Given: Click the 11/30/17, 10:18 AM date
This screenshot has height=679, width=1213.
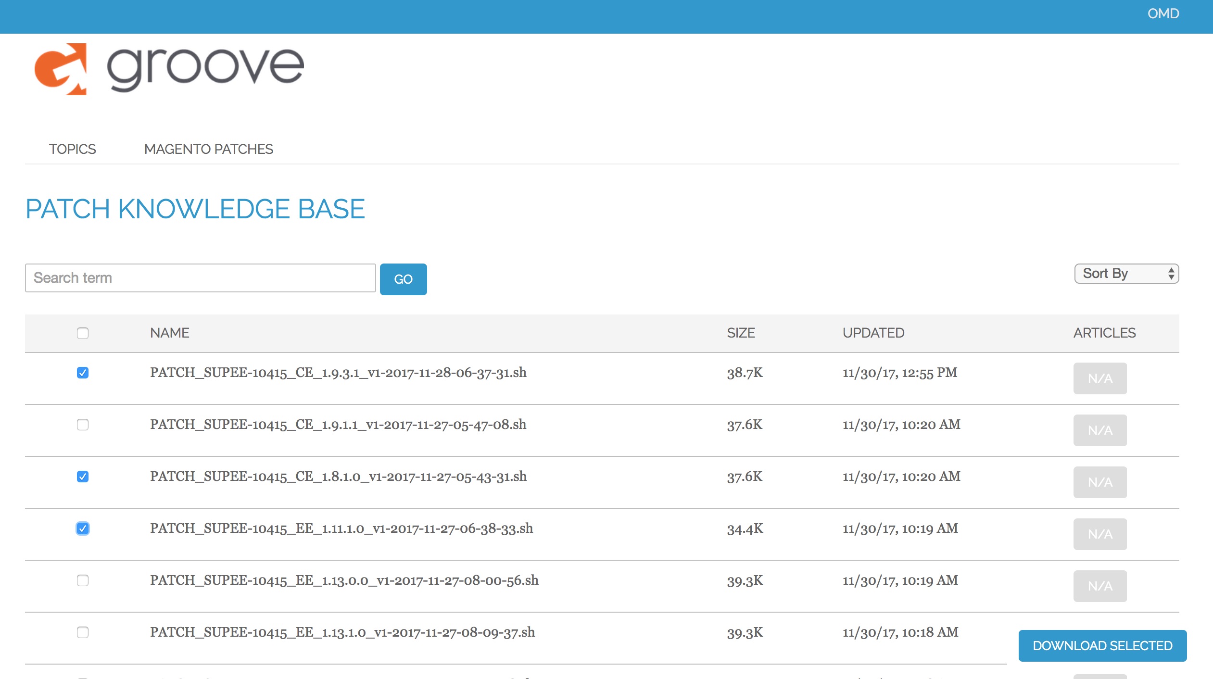Looking at the screenshot, I should point(900,632).
